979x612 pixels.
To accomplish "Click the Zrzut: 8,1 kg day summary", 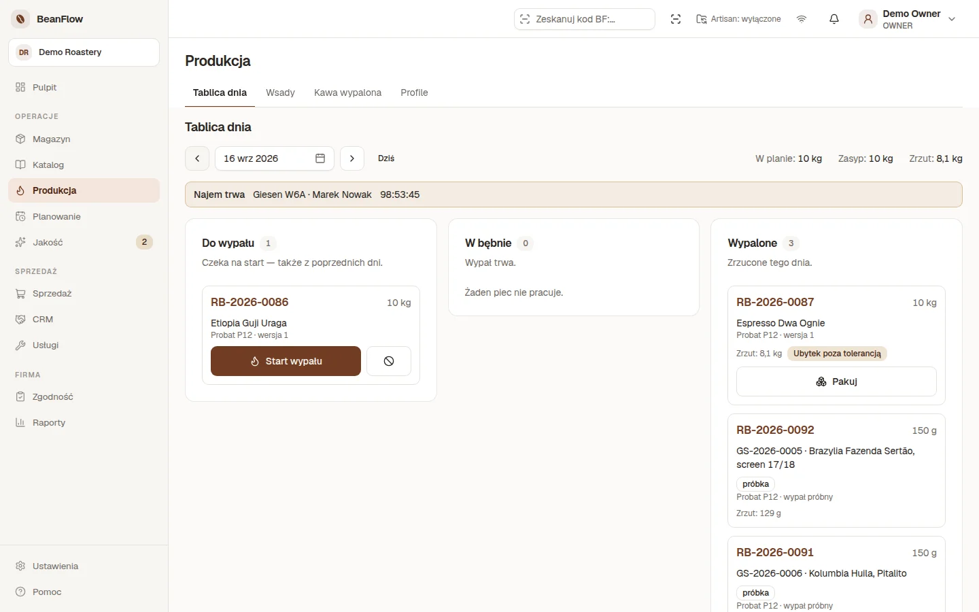I will (x=936, y=158).
